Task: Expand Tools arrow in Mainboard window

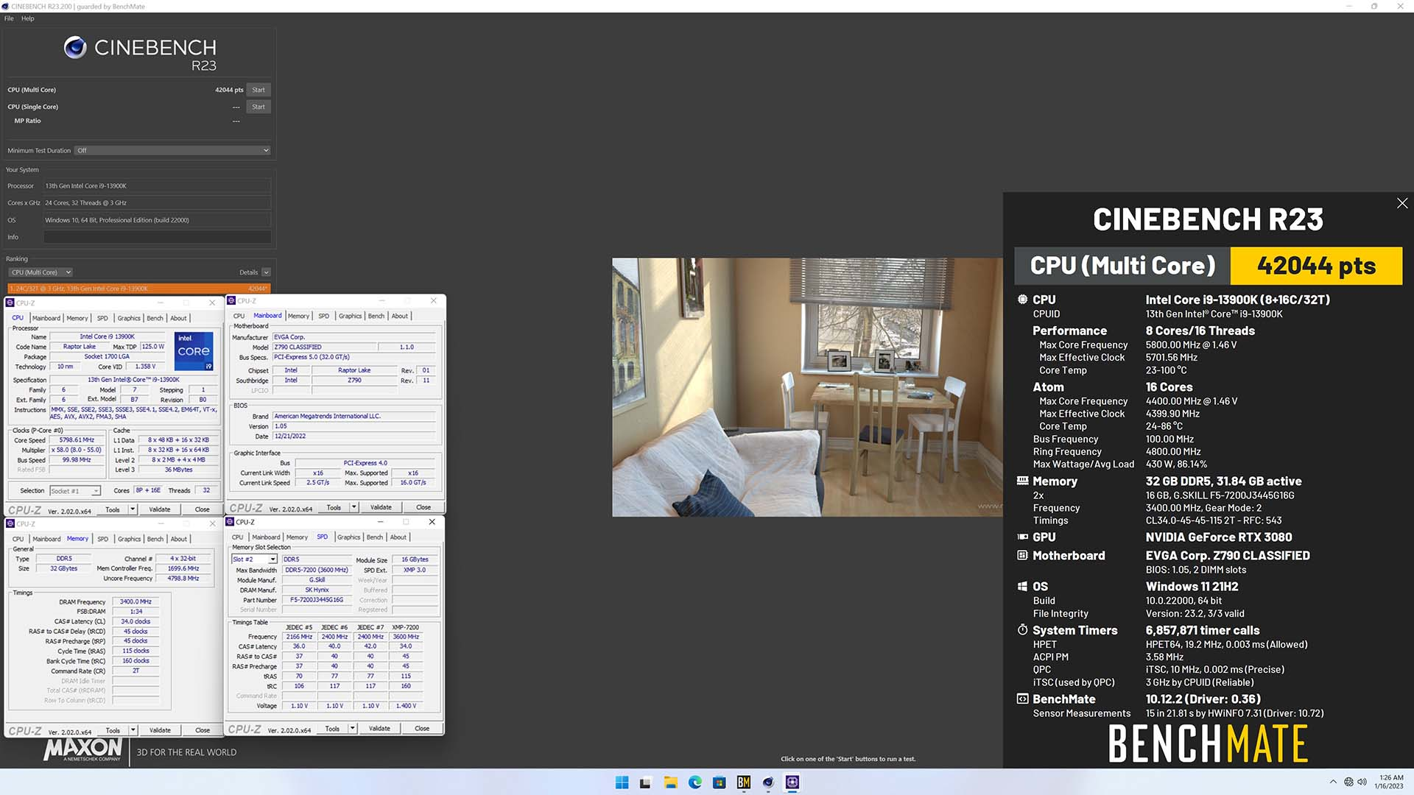Action: (x=354, y=507)
